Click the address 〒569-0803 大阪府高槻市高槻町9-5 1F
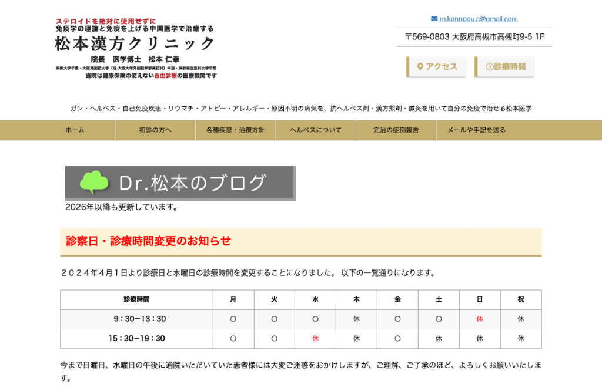Screen dimensions: 602x391 pos(474,37)
